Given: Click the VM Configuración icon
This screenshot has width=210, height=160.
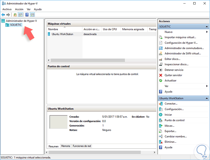Looking at the screenshot, I should 161,109.
